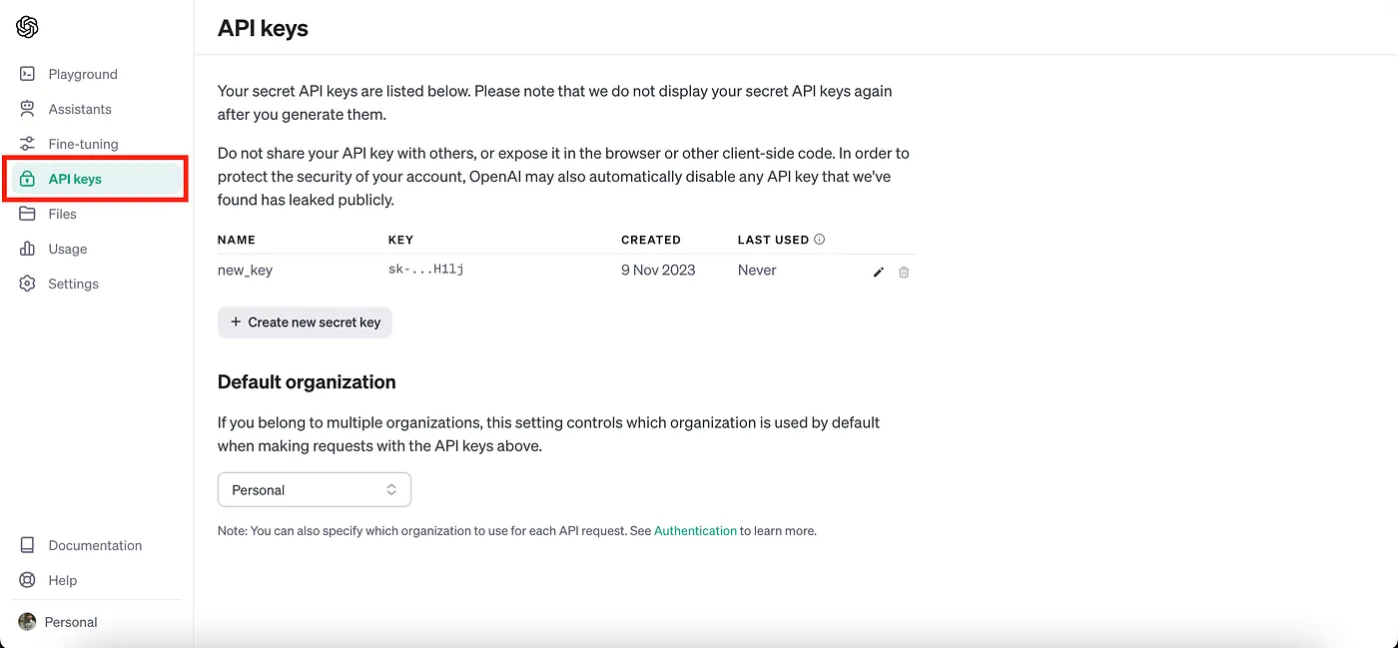
Task: Select the sk-...H1lj key text
Action: coord(425,270)
